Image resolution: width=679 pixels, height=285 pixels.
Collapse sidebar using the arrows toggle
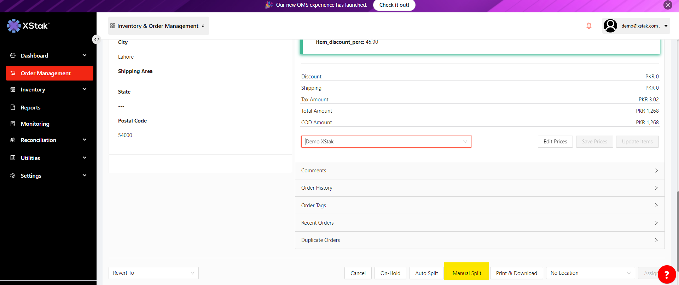click(x=97, y=39)
